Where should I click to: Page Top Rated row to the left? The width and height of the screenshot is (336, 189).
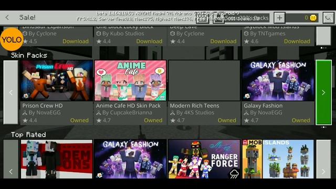10,159
